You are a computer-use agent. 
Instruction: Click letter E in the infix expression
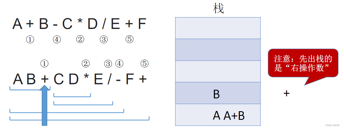pyautogui.click(x=115, y=24)
